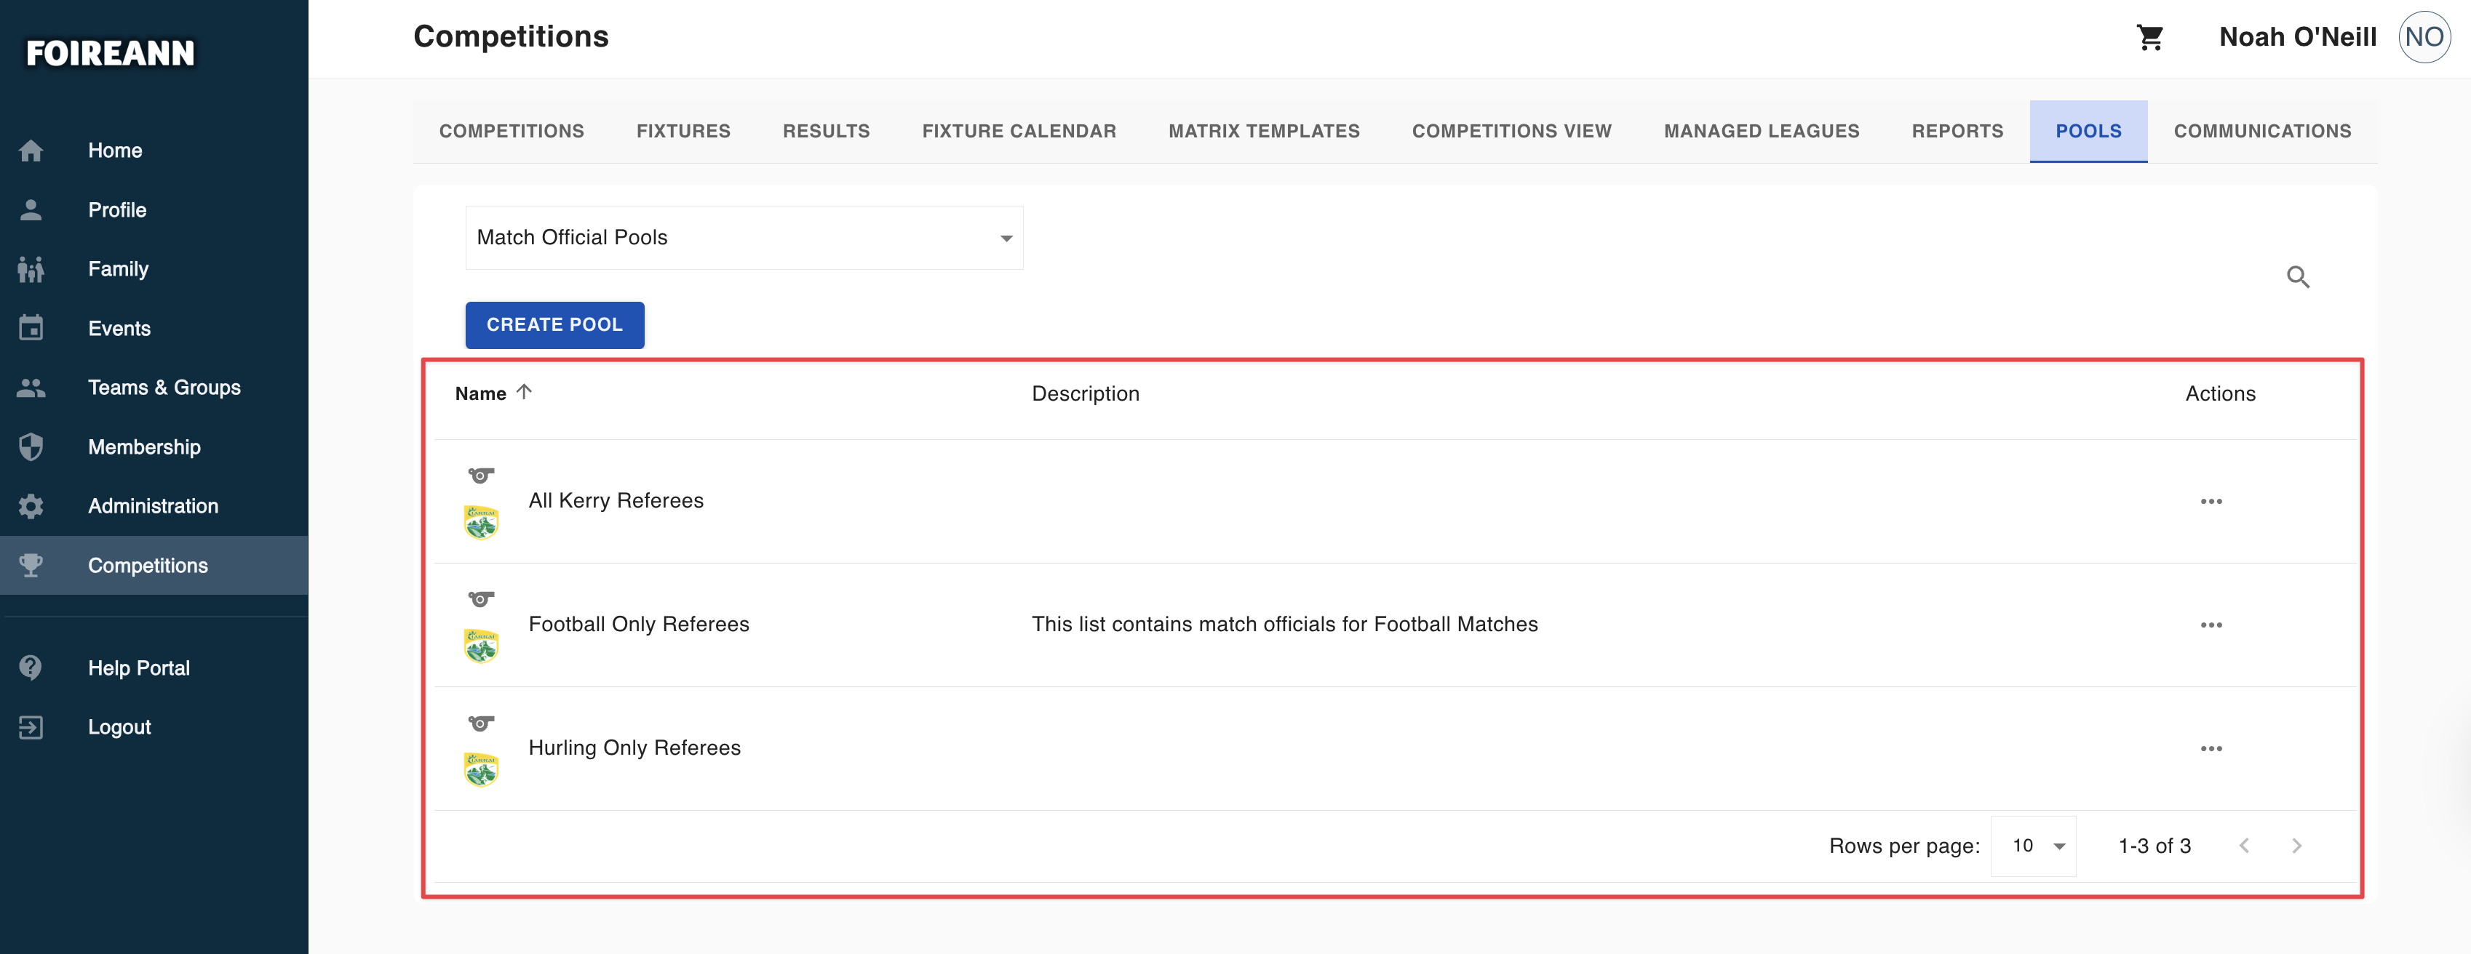Screen dimensions: 2471x954
Task: Open the shopping cart icon
Action: (2149, 37)
